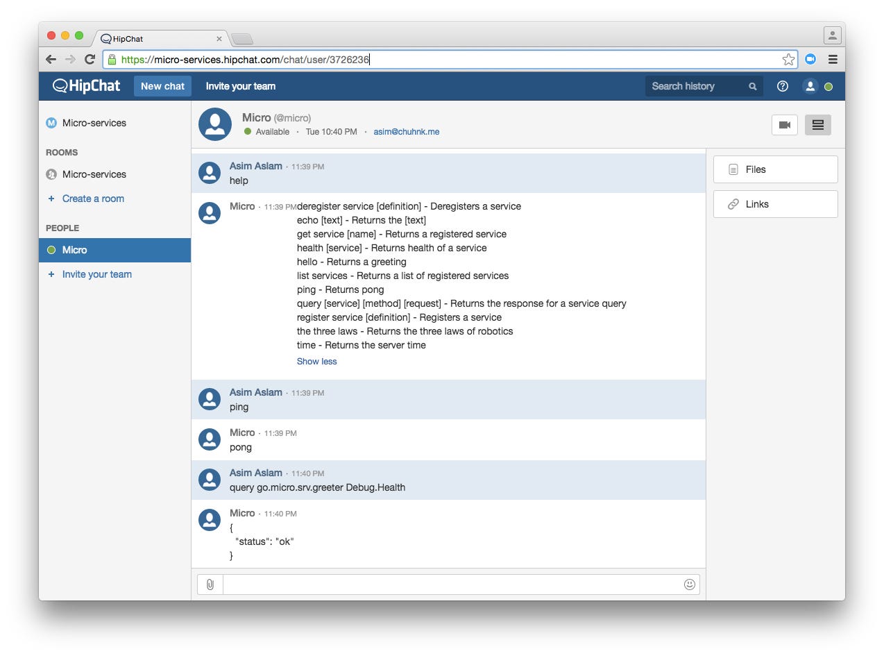The width and height of the screenshot is (884, 656).
Task: Click the asim@chuhnk.me email link
Action: point(407,132)
